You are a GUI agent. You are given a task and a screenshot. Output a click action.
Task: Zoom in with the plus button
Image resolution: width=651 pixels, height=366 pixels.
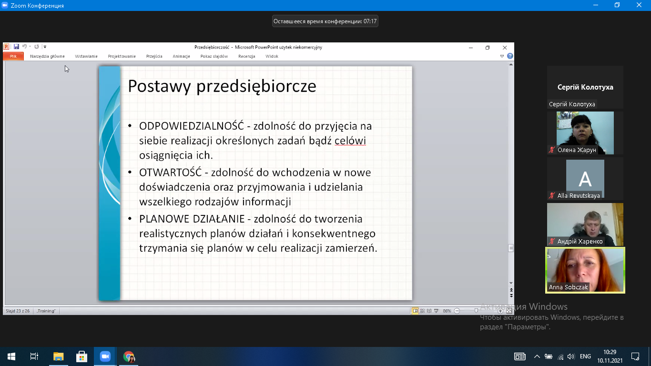click(500, 311)
